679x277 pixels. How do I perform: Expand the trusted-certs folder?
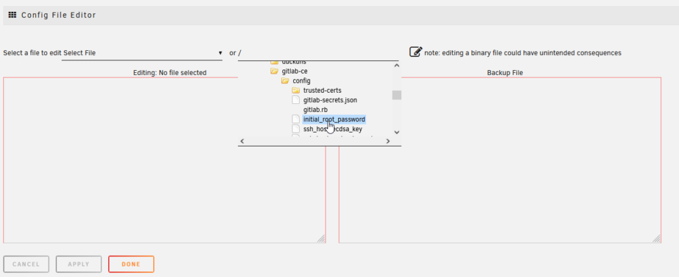click(322, 90)
